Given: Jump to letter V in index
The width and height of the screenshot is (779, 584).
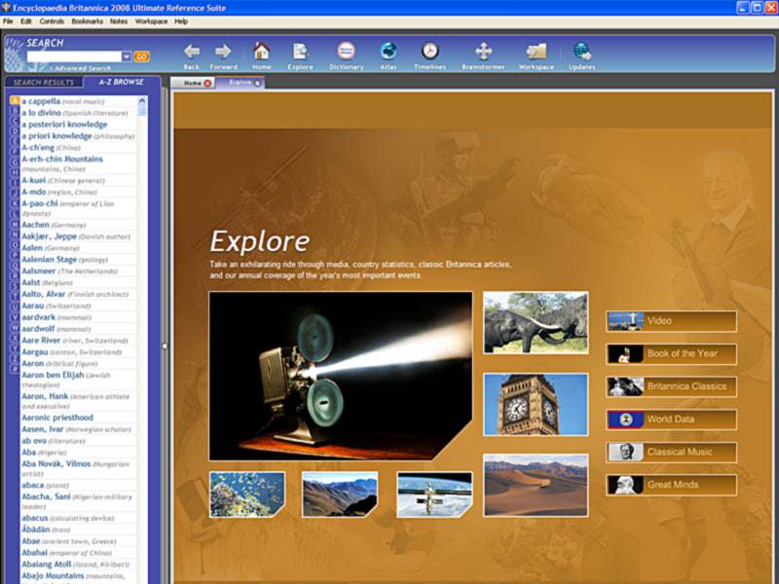Looking at the screenshot, I should pos(15,317).
